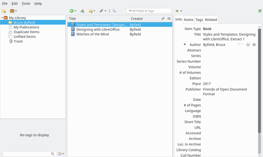
Task: Click the tag search magnifier icon
Action: coord(53,154)
